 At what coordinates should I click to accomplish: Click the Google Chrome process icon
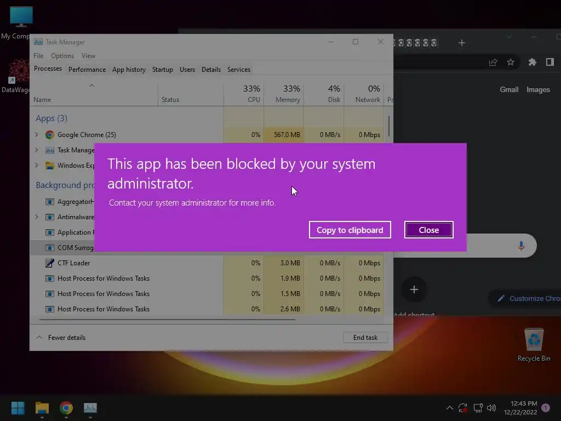50,135
